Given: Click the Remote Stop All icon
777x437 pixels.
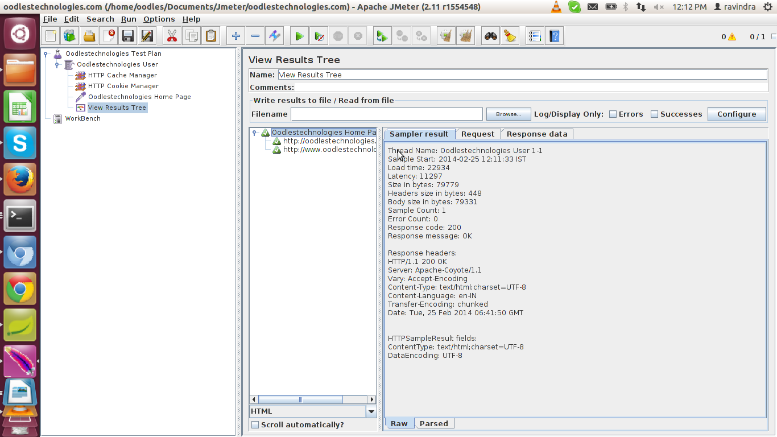Looking at the screenshot, I should click(x=402, y=36).
